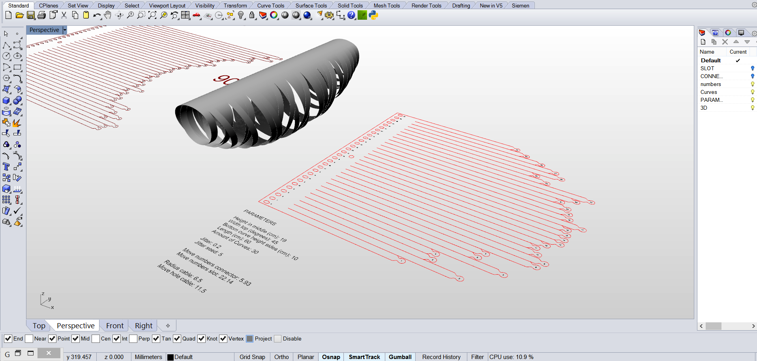The height and width of the screenshot is (361, 757).
Task: Click the scissors Cut icon
Action: [x=64, y=15]
